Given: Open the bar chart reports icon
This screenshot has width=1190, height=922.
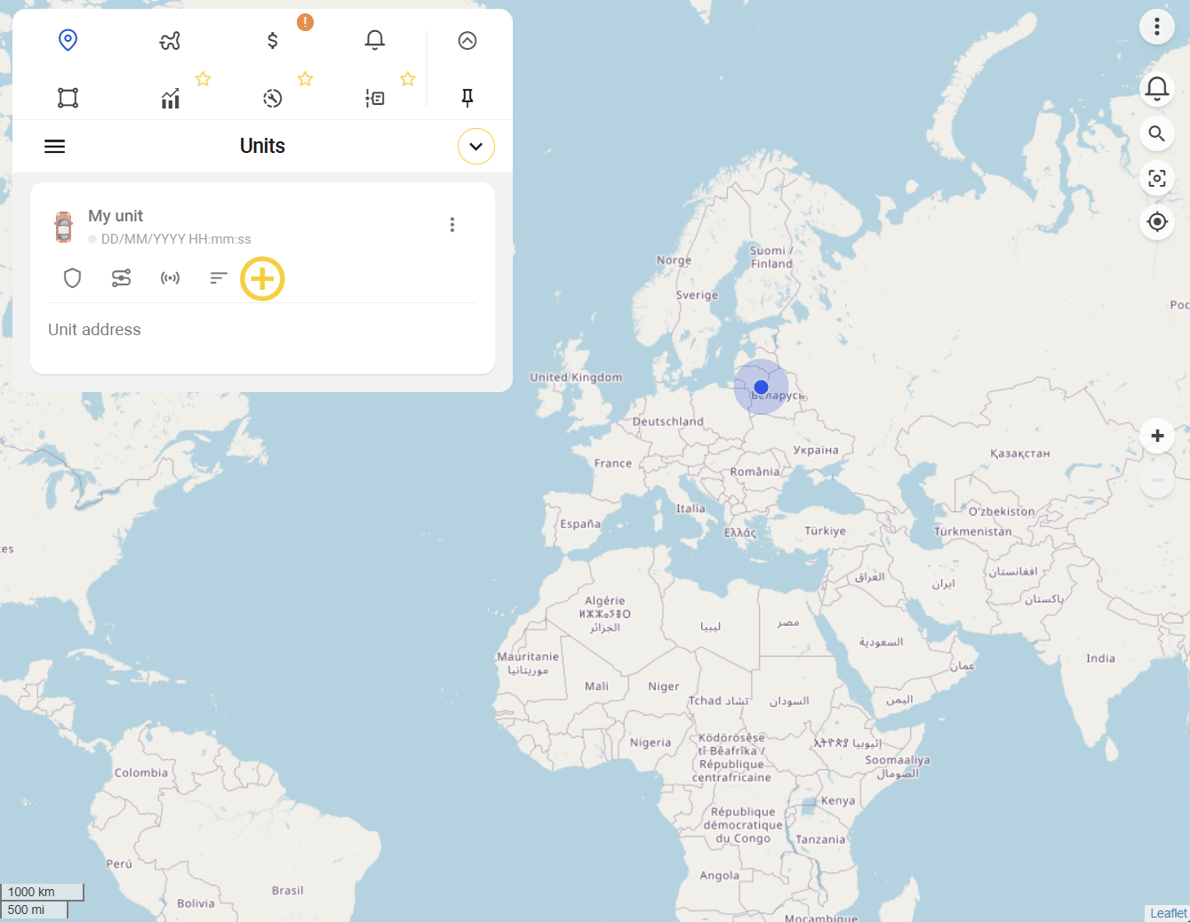Looking at the screenshot, I should coord(170,98).
